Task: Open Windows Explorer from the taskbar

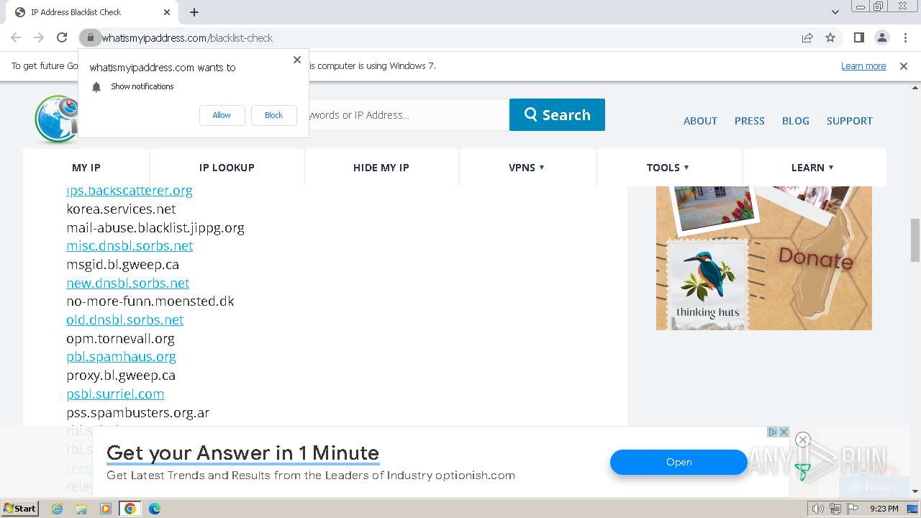Action: (x=81, y=509)
